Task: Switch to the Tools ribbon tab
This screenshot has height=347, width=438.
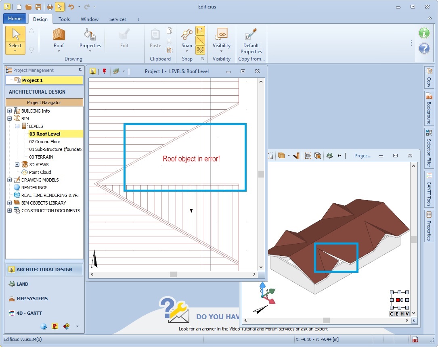Action: click(x=64, y=19)
